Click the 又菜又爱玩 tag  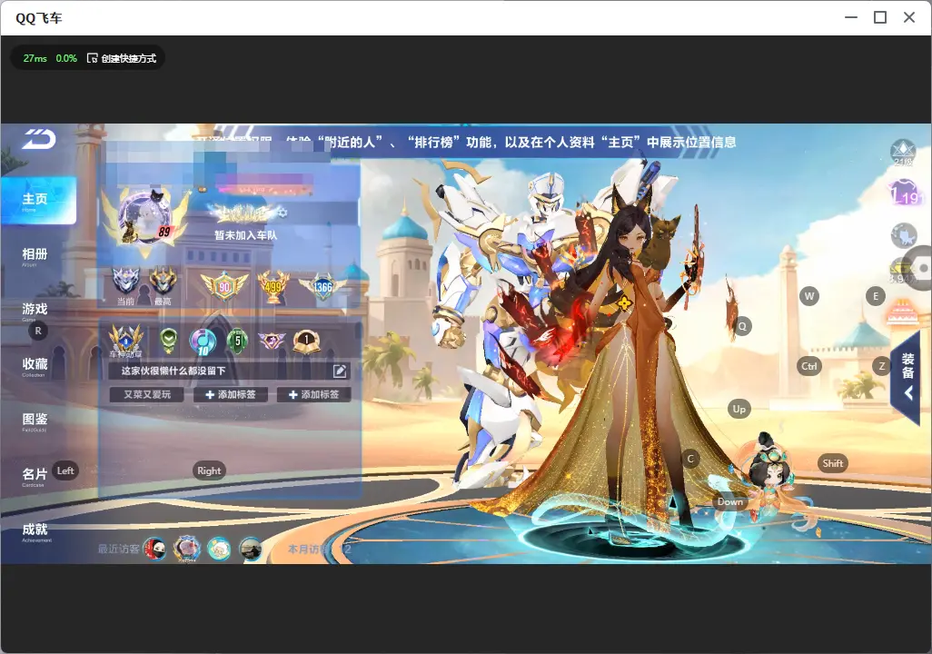coord(147,395)
